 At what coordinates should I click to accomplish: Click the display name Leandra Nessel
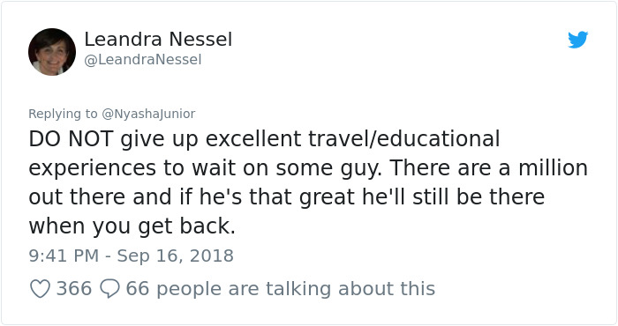click(x=158, y=40)
